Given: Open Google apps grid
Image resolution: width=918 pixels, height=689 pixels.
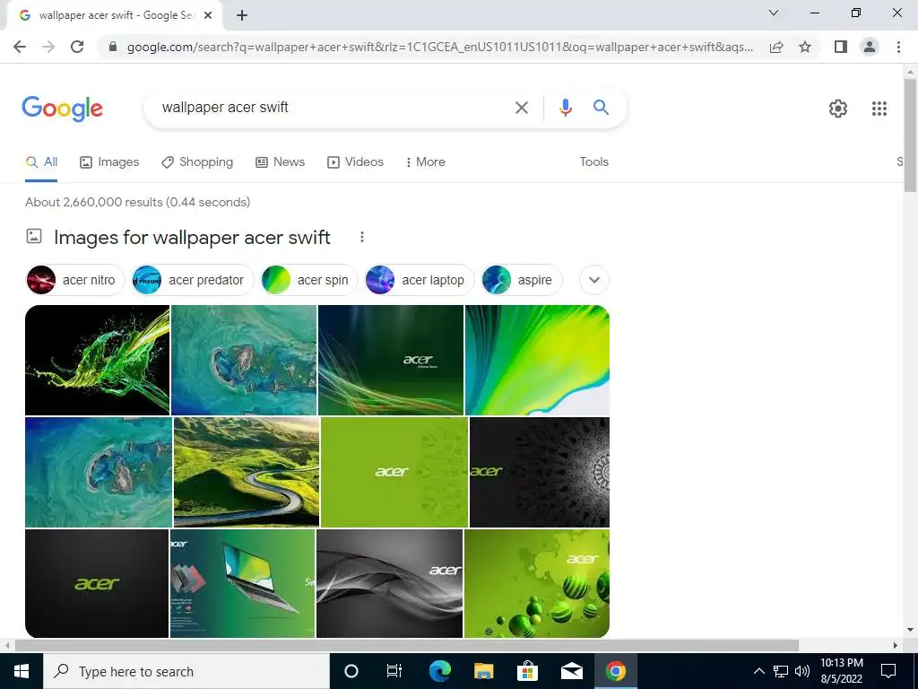Looking at the screenshot, I should [879, 109].
